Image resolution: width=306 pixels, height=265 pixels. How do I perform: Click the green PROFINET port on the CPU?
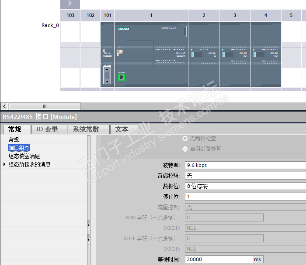coord(122,77)
